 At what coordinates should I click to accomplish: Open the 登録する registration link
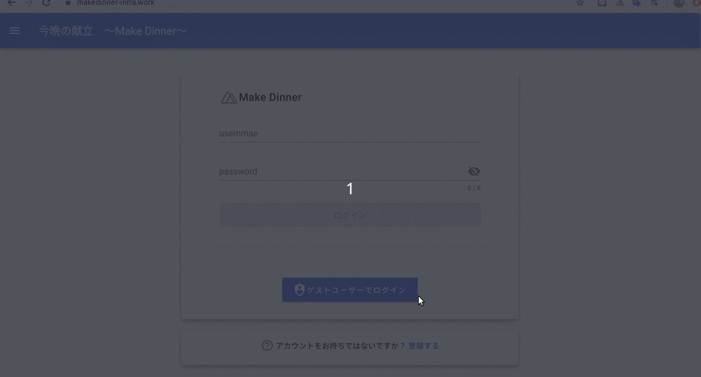click(424, 346)
